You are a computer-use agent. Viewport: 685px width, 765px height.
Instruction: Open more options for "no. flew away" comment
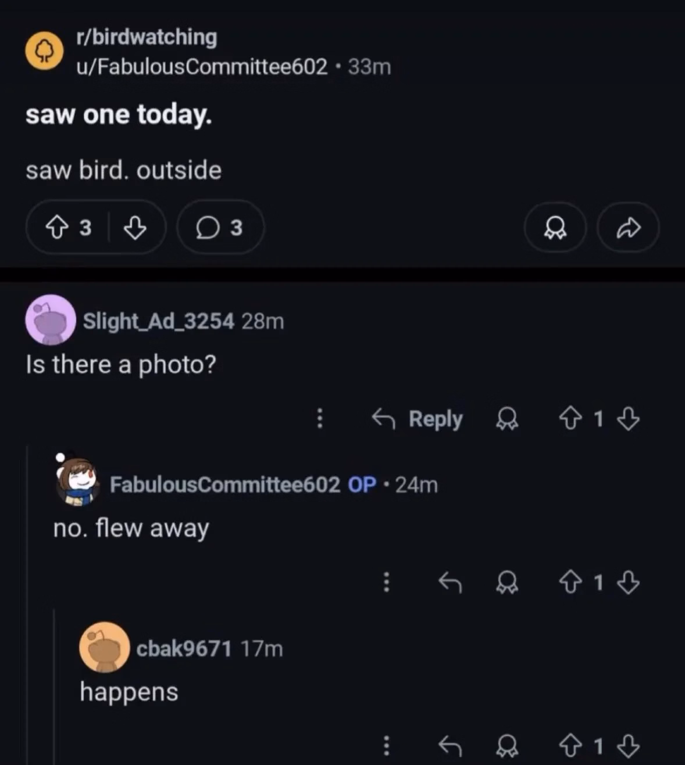coord(386,582)
